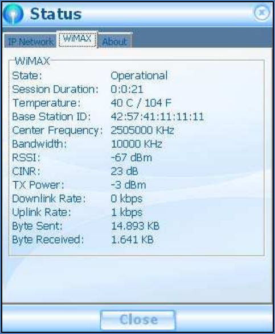Select the State Operational value
275x334 pixels.
pos(139,76)
